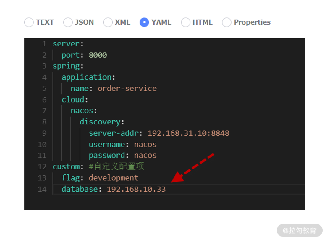Click the 'username:' key on line 10
The width and height of the screenshot is (327, 241).
[x=109, y=144]
